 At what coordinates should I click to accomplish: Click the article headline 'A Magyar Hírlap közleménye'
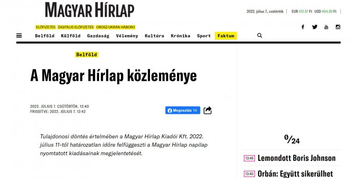coord(114,76)
